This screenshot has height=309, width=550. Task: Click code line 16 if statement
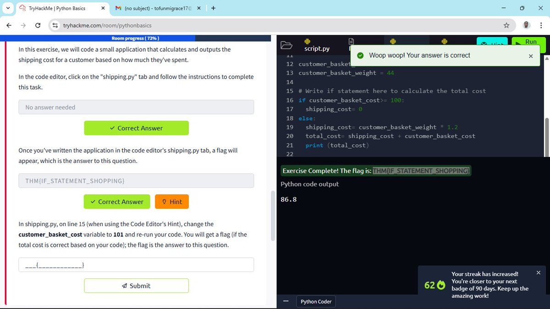(x=352, y=100)
